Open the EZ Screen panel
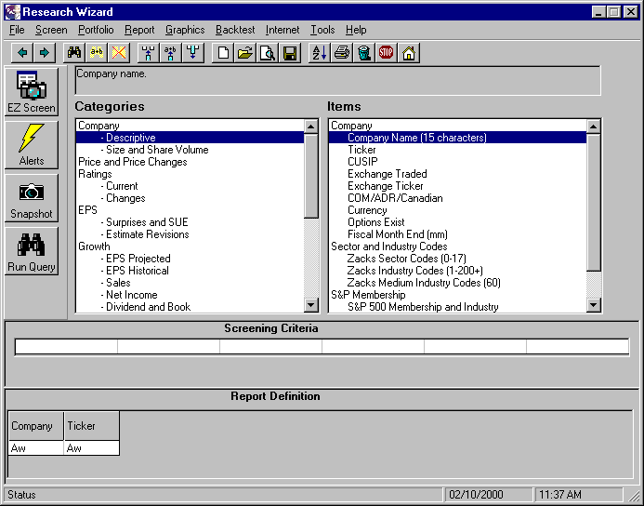 (x=32, y=92)
